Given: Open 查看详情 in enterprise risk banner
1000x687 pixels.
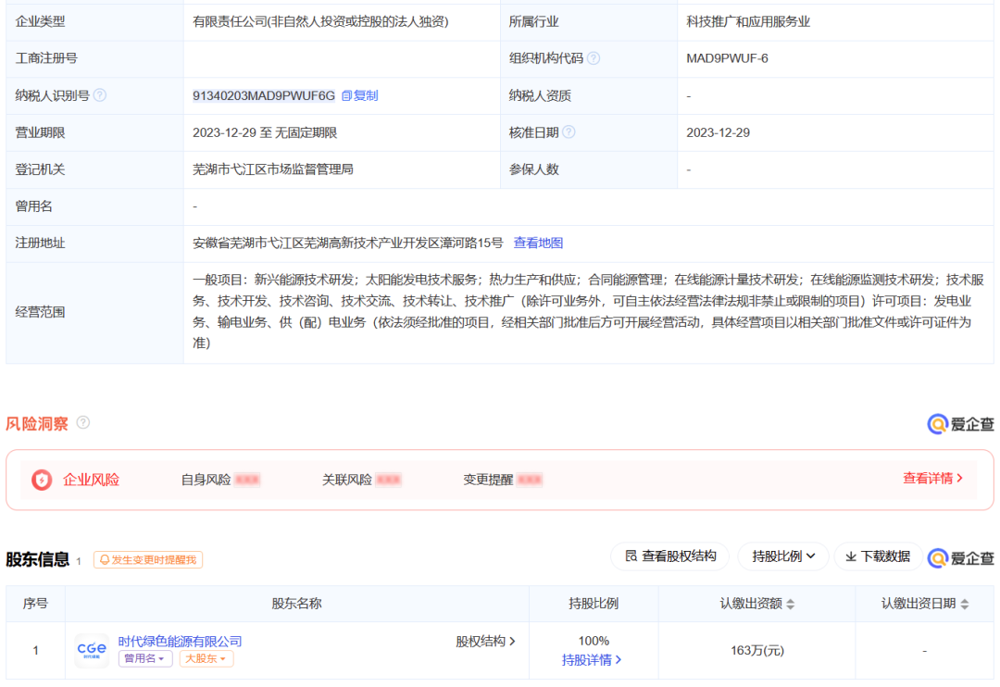Looking at the screenshot, I should pos(932,479).
